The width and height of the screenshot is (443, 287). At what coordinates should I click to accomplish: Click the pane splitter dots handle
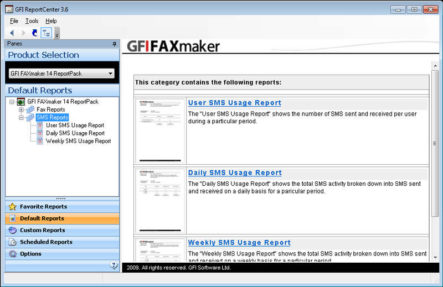[61, 199]
